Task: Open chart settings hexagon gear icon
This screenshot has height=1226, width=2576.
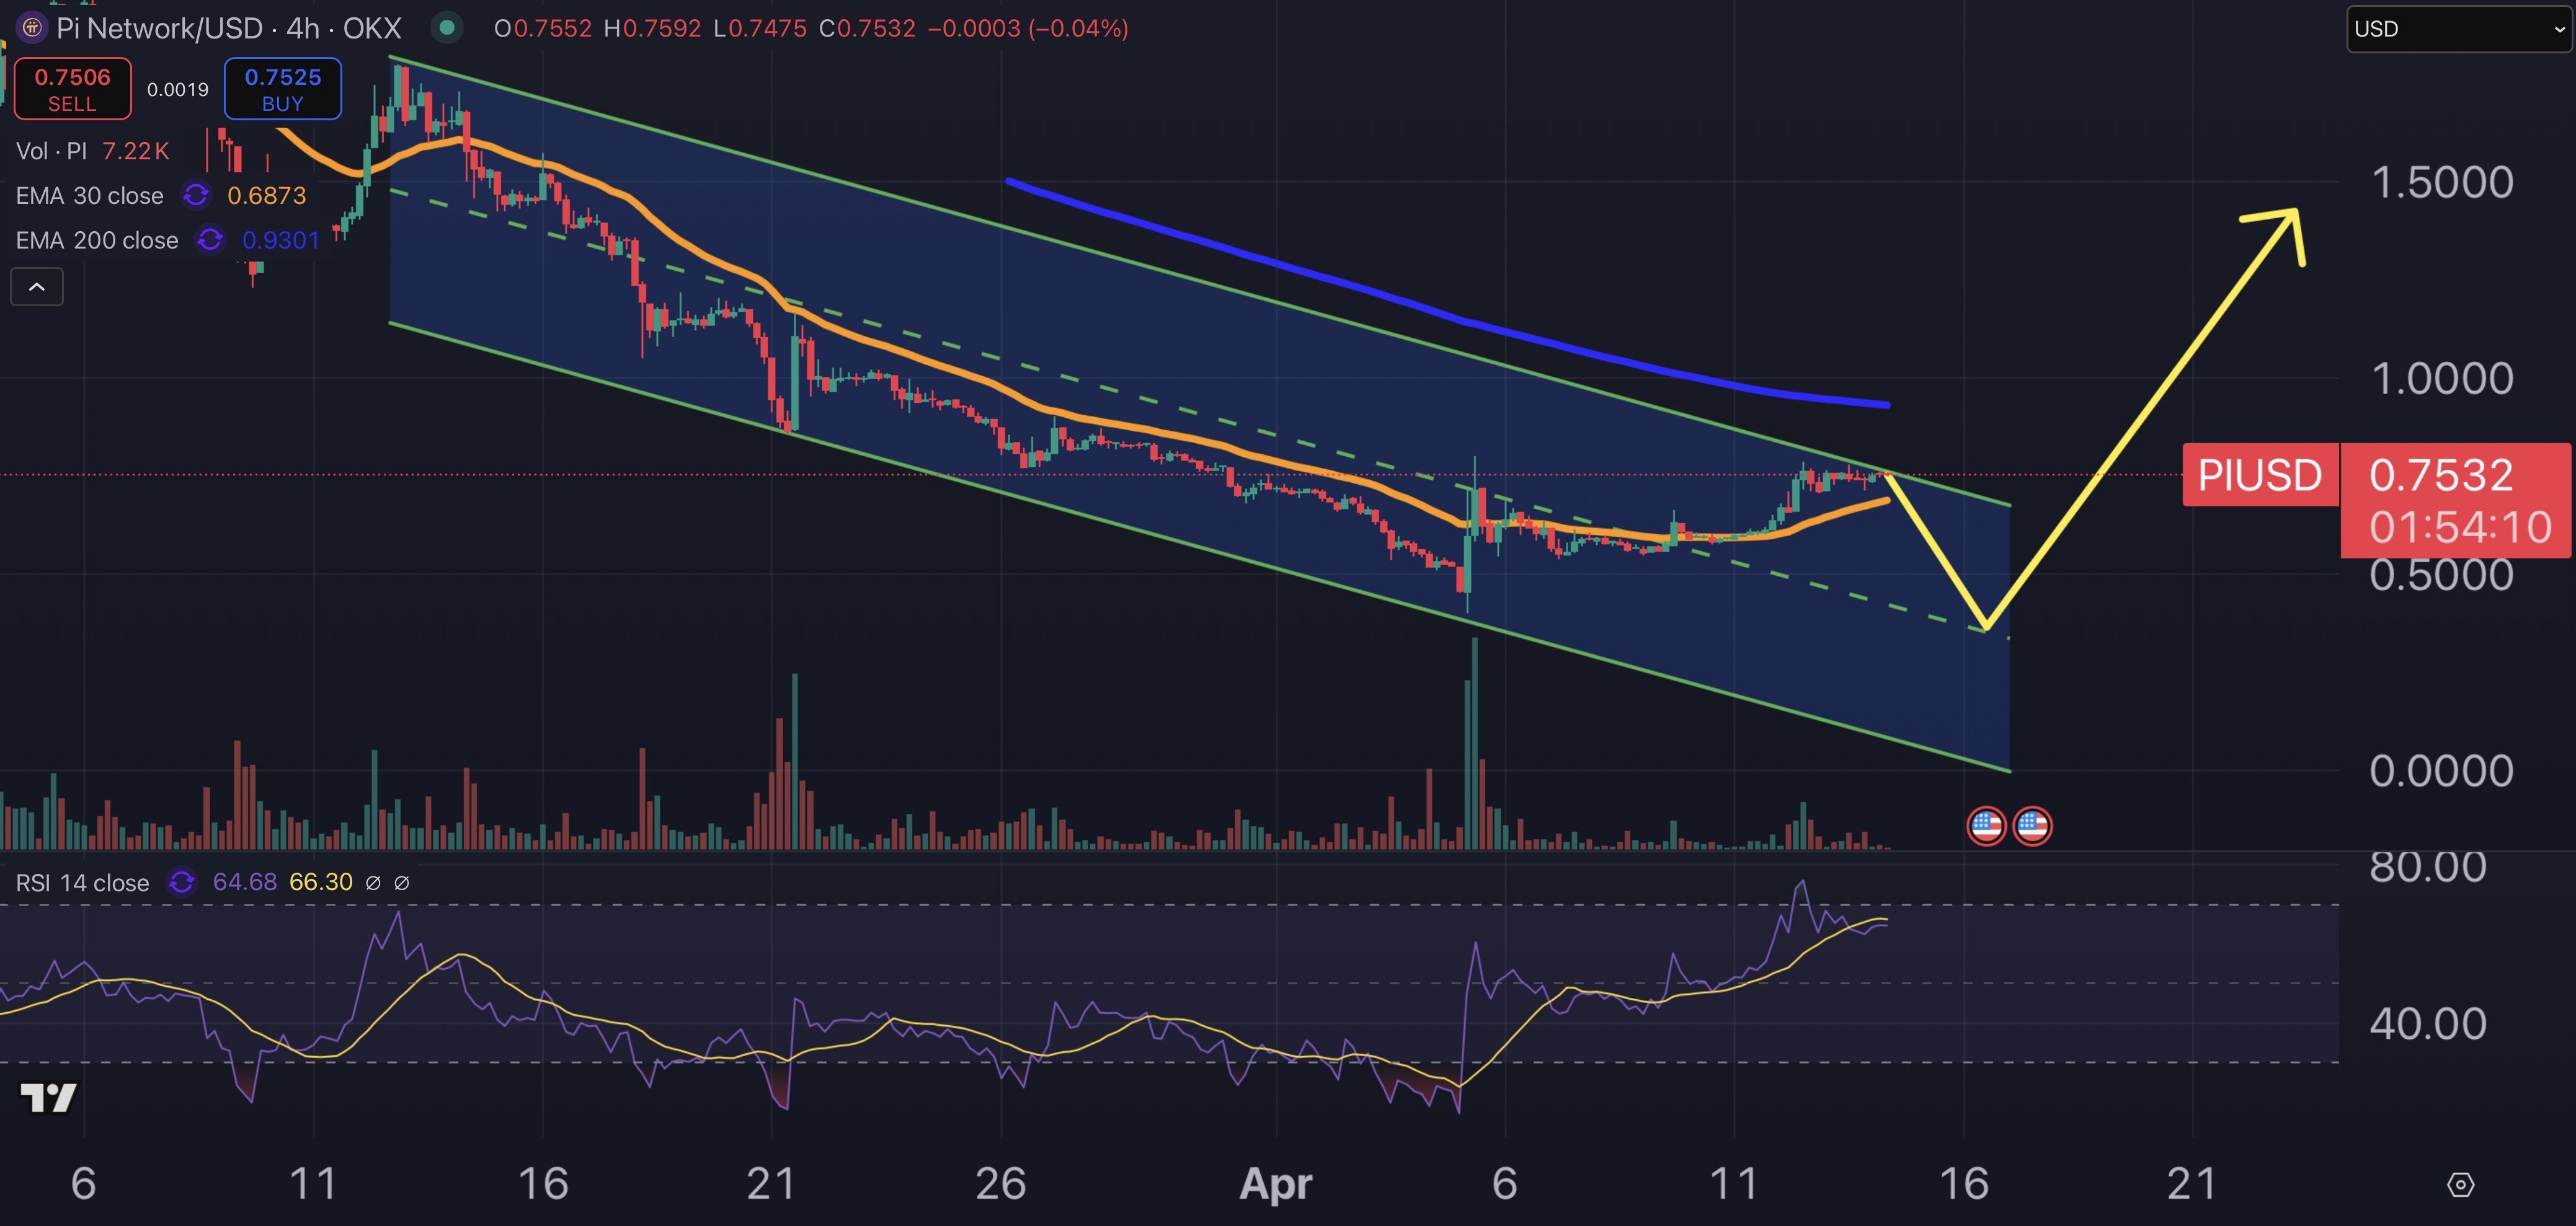Action: click(2460, 1185)
